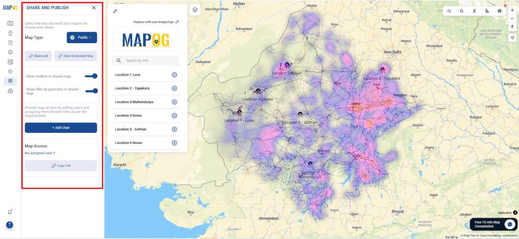This screenshot has height=239, width=519.
Task: Expand Location 1 Luna arrow
Action: (x=174, y=75)
